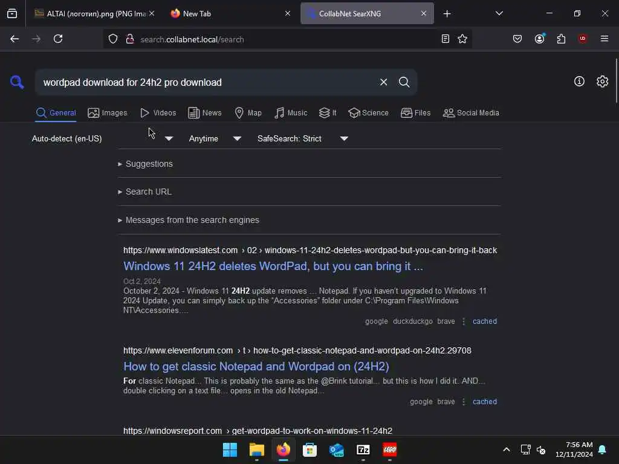619x464 pixels.
Task: Open cached link for elevenforum result
Action: point(484,402)
